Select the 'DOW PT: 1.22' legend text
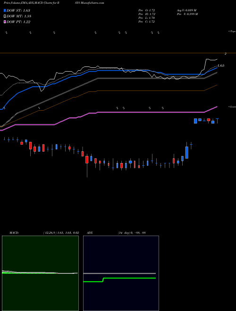The image size is (236, 311). click(x=18, y=22)
